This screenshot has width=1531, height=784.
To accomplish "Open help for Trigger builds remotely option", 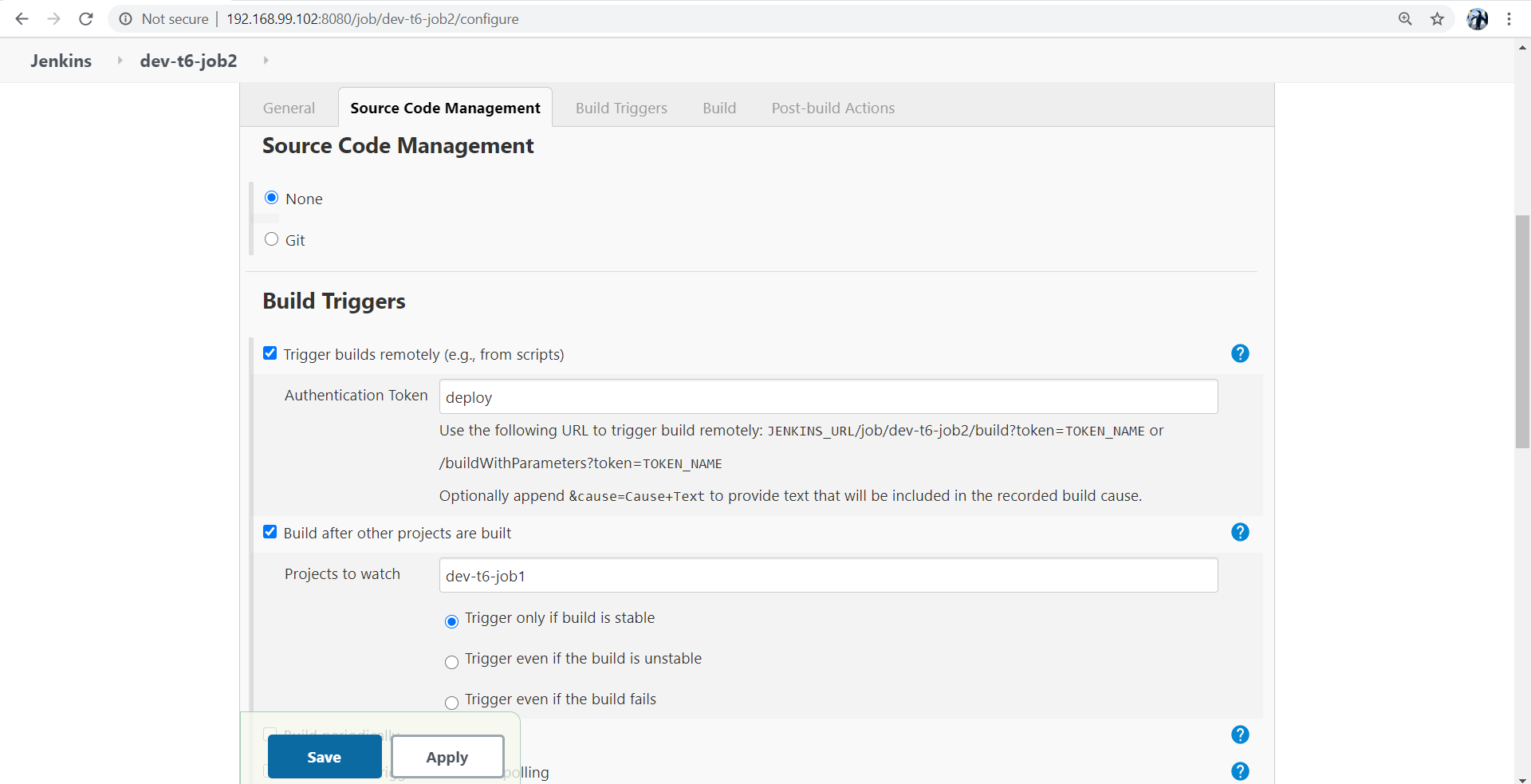I will (x=1240, y=353).
